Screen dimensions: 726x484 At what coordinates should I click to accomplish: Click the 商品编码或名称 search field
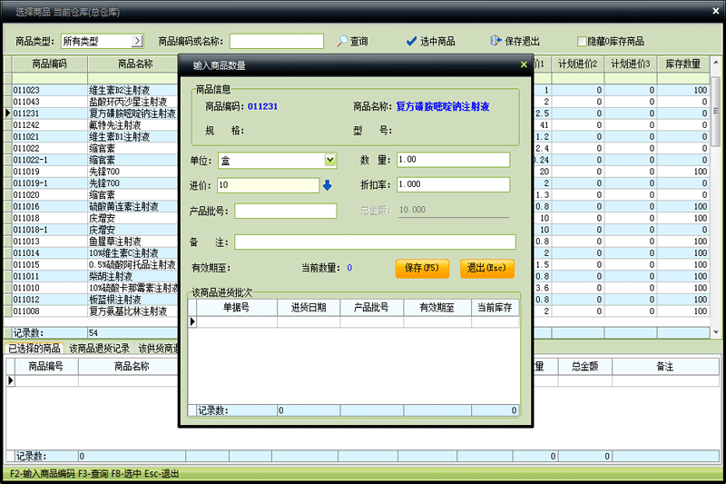[277, 41]
